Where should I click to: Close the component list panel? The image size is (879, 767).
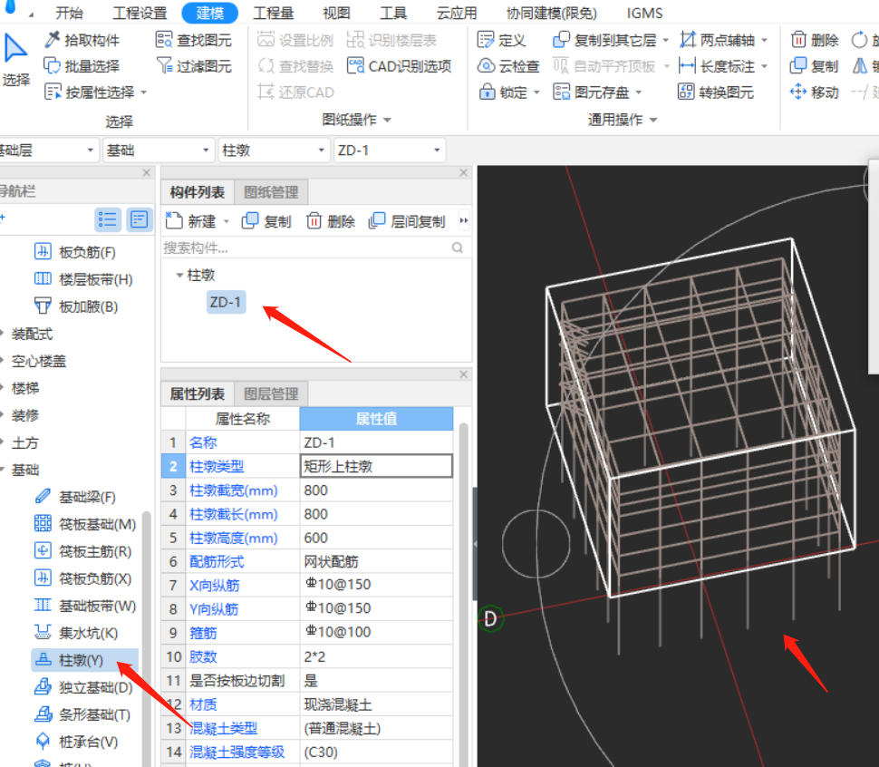pos(464,172)
